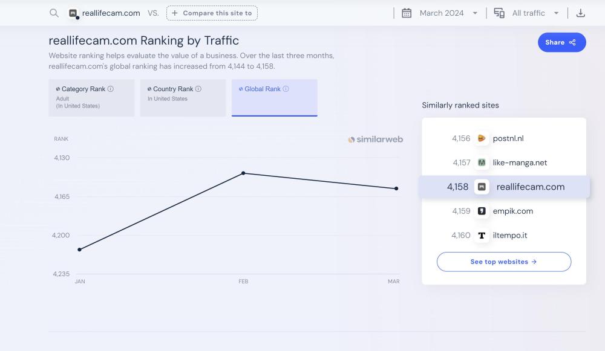Screen dimensions: 605x351
Task: Open See top websites link
Action: (503, 262)
